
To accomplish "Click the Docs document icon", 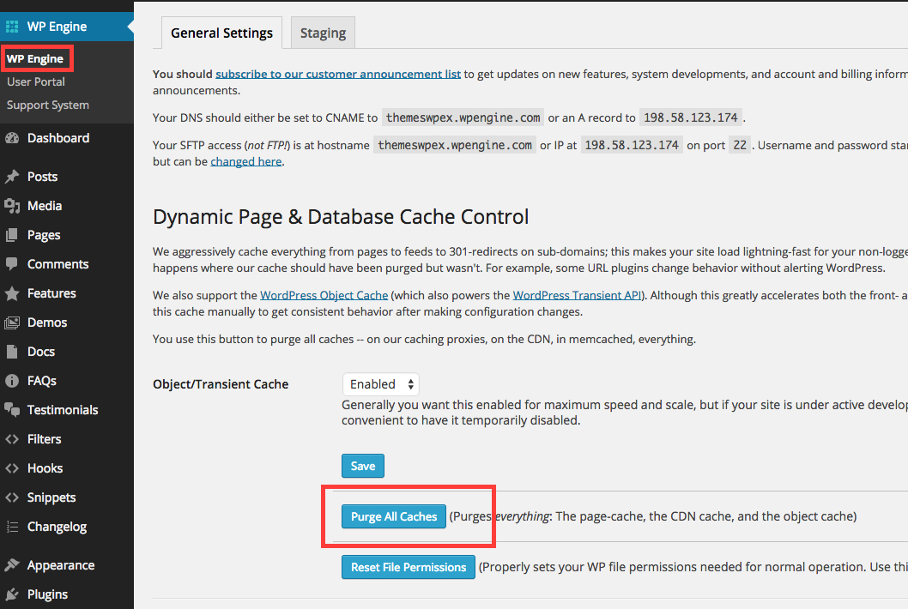I will click(x=11, y=352).
